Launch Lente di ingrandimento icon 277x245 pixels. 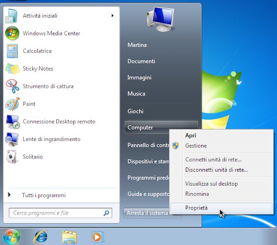[12, 139]
